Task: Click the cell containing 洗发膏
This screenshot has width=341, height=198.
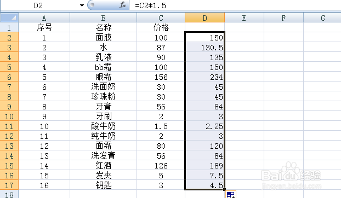Action: pyautogui.click(x=103, y=156)
